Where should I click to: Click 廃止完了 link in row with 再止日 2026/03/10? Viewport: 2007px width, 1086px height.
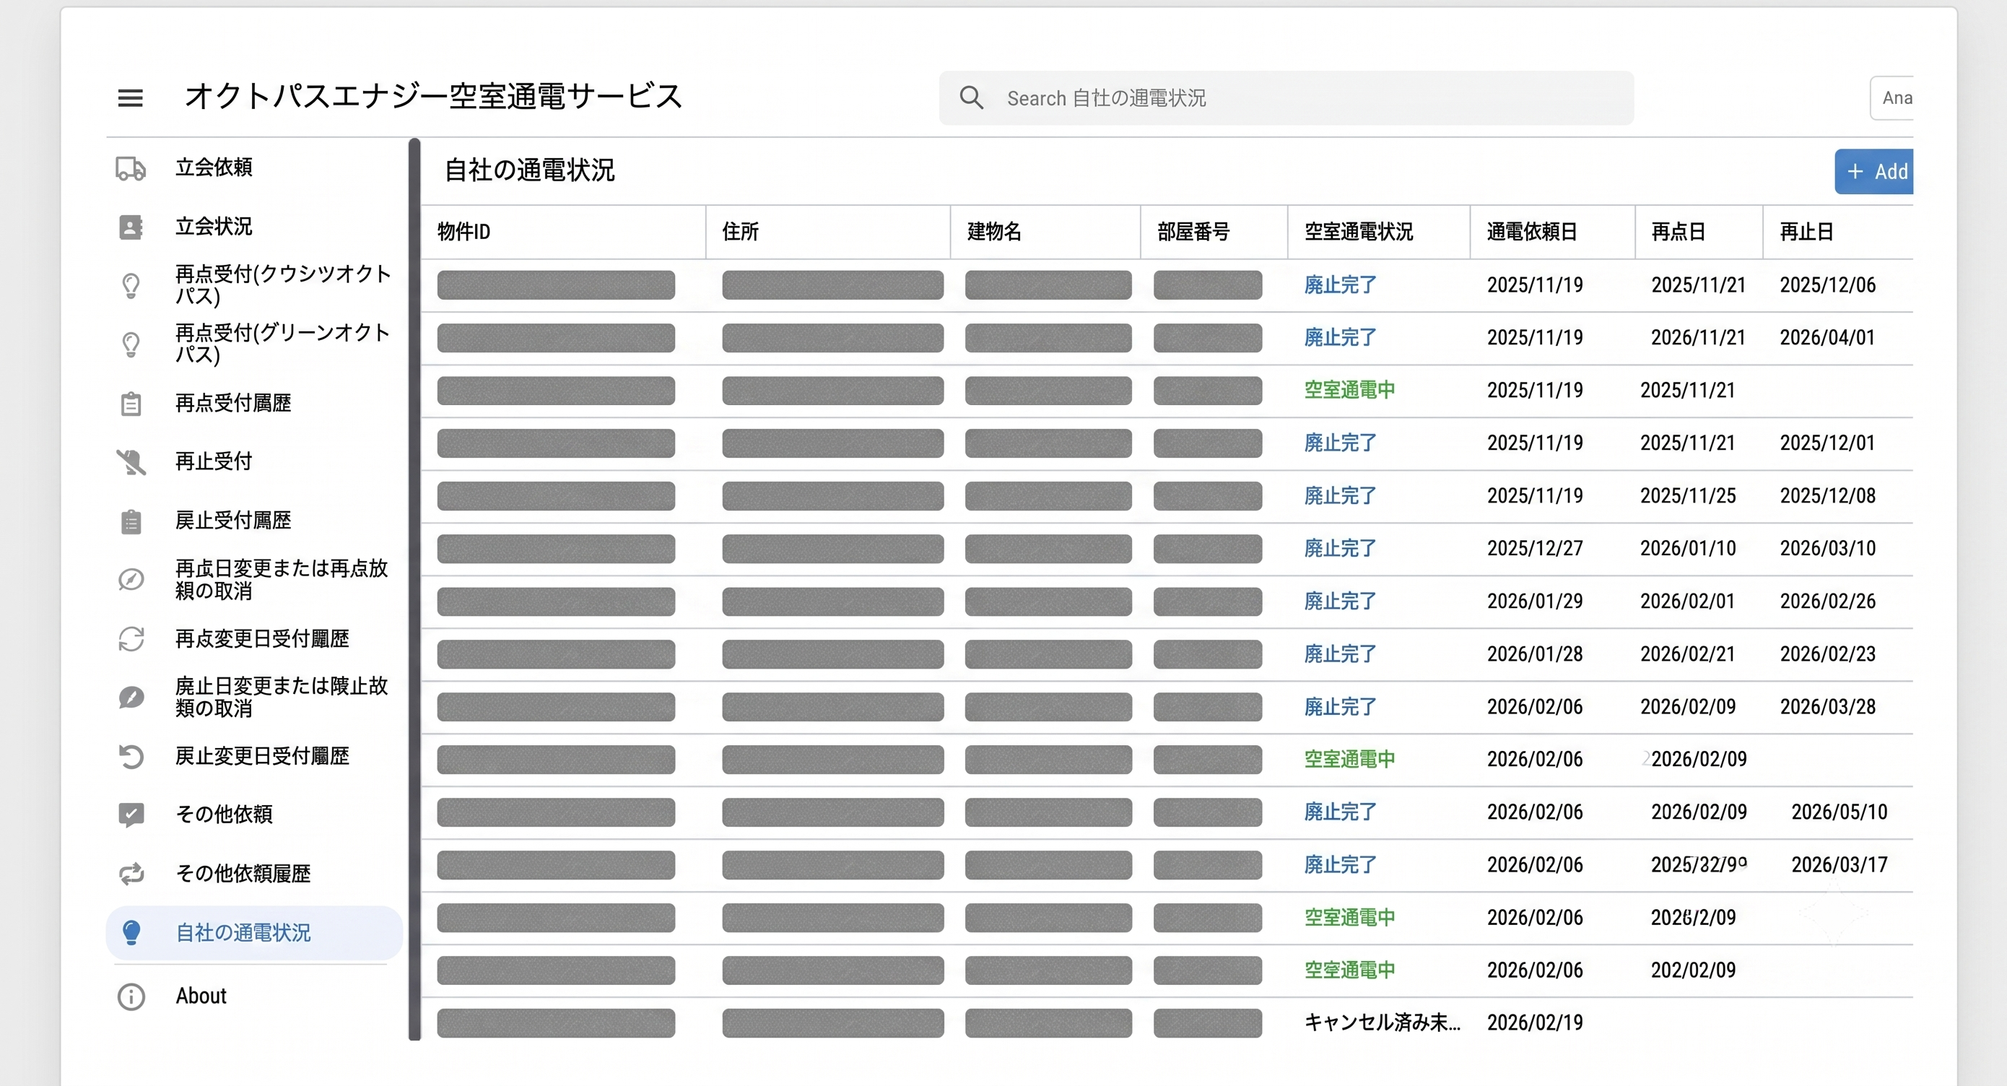click(1340, 549)
